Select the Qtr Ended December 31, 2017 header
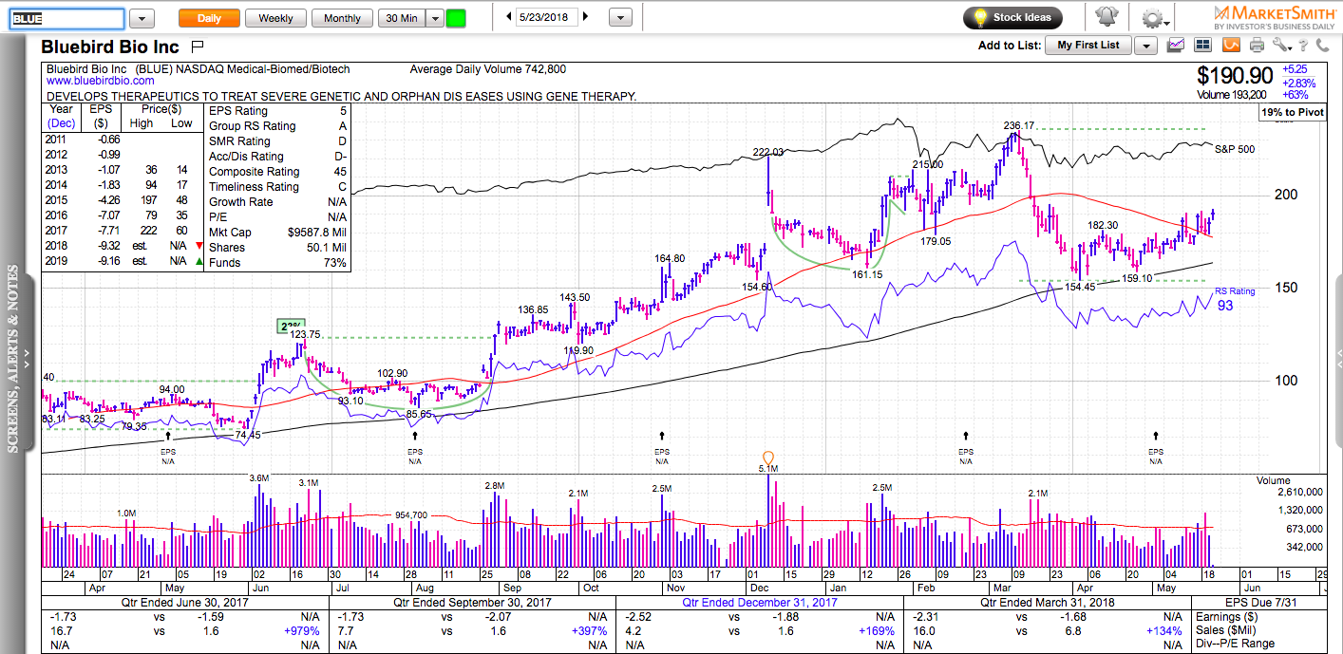 click(758, 603)
